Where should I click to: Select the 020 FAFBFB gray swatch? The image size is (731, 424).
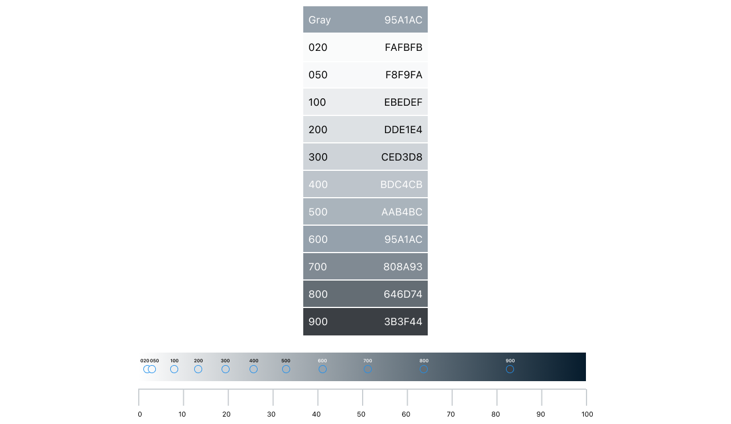coord(365,47)
